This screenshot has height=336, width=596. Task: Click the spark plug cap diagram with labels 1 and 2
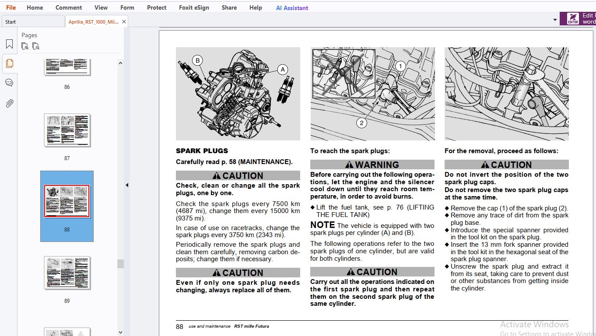point(372,94)
